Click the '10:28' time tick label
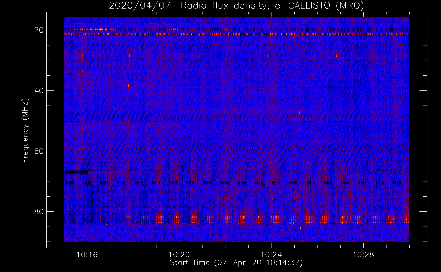Image resolution: width=441 pixels, height=272 pixels. click(363, 255)
